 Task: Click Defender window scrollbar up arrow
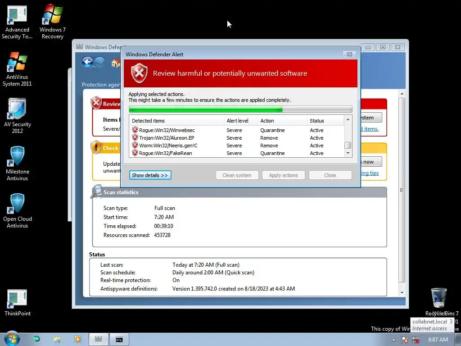pyautogui.click(x=402, y=94)
